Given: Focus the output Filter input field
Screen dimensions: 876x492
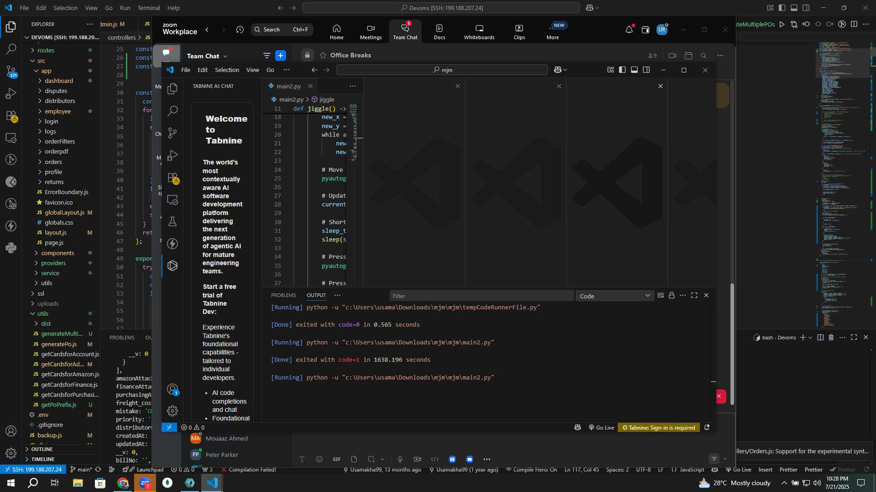Looking at the screenshot, I should [x=481, y=296].
